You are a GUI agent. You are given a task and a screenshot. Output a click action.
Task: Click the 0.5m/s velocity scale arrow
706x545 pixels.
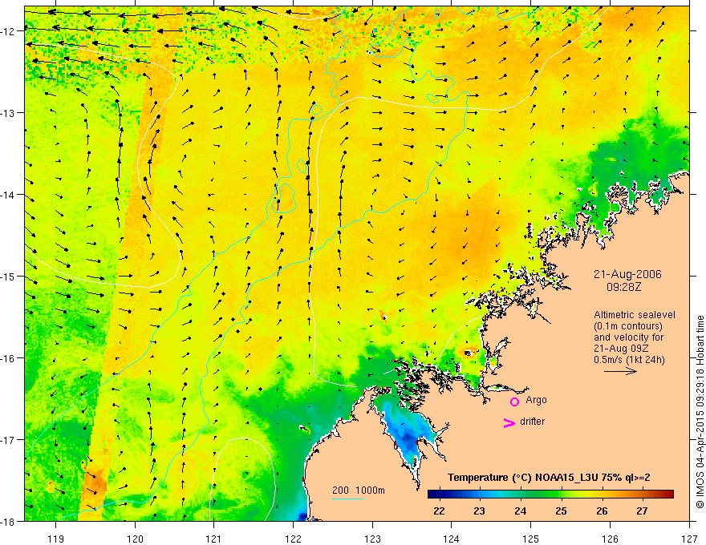620,371
